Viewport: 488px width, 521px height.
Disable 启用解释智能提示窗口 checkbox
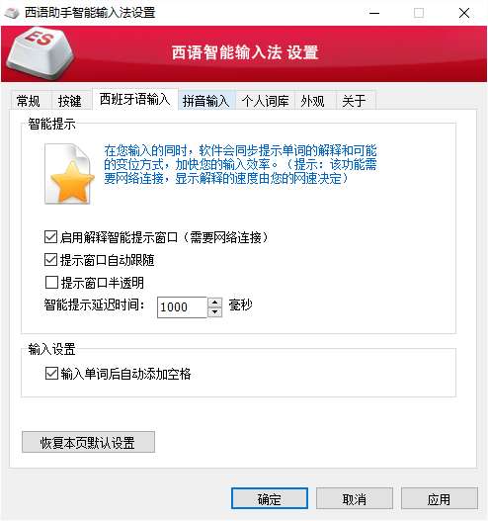[50, 237]
